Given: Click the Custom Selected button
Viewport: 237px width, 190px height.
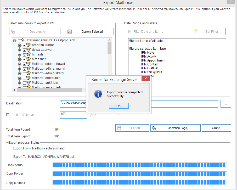Looking at the screenshot, I should [90, 32].
